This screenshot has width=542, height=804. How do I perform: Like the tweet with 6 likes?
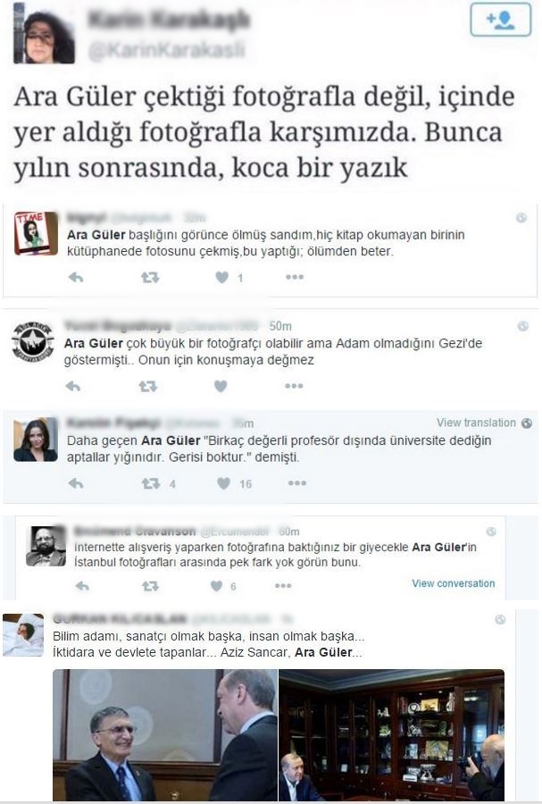coord(217,585)
